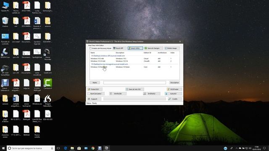The height and width of the screenshot is (151, 269).
Task: Open Questo PC desktop icon
Action: pos(5,7)
